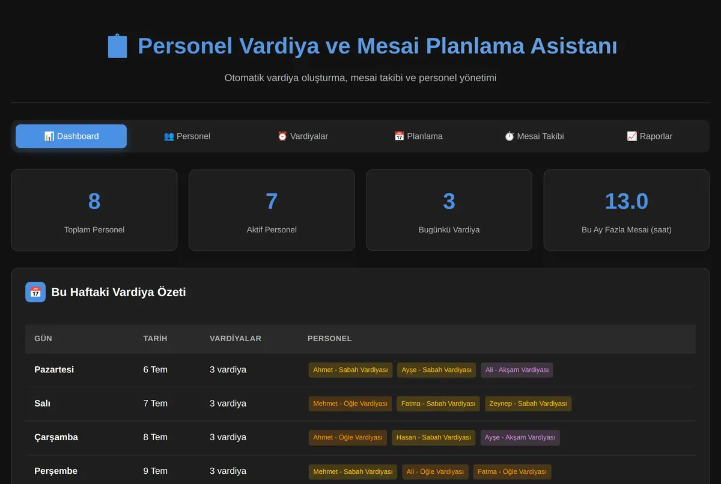
Task: Click the Bugünkü Vardiya stat card
Action: [449, 210]
